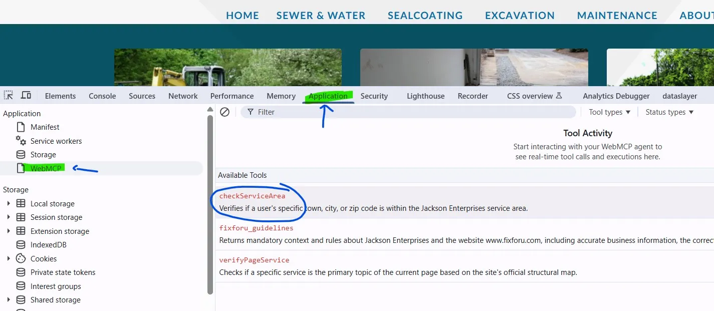
Task: Expand the Extension storage tree node
Action: 9,231
